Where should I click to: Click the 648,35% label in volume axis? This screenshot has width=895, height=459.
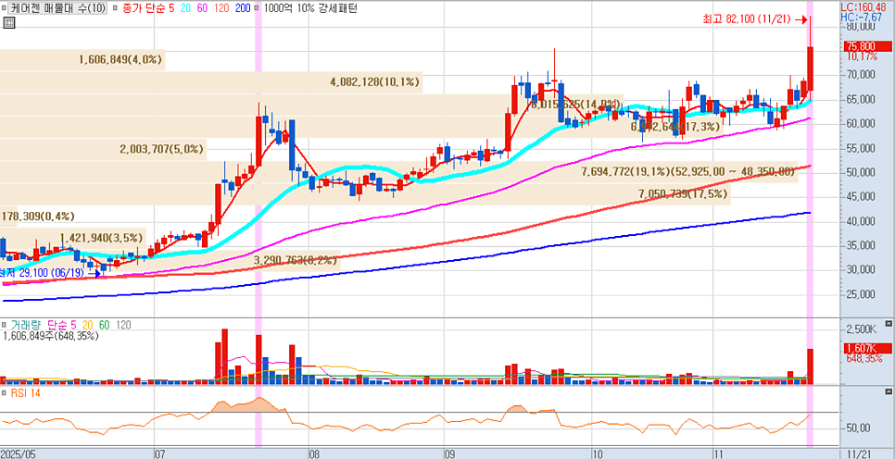863,358
